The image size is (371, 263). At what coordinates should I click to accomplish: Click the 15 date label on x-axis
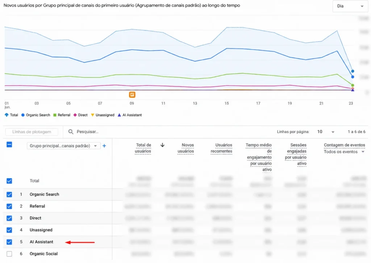click(x=227, y=103)
